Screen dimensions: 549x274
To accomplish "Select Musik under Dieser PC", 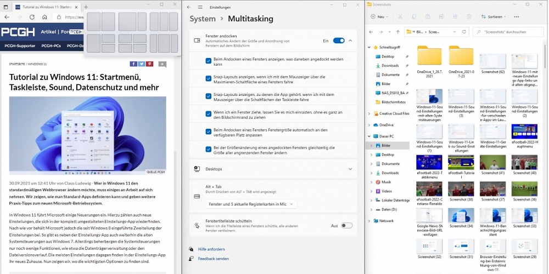I will pos(386,182).
